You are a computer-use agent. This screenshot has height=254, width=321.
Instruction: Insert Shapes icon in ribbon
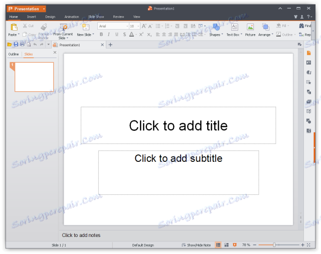click(216, 27)
